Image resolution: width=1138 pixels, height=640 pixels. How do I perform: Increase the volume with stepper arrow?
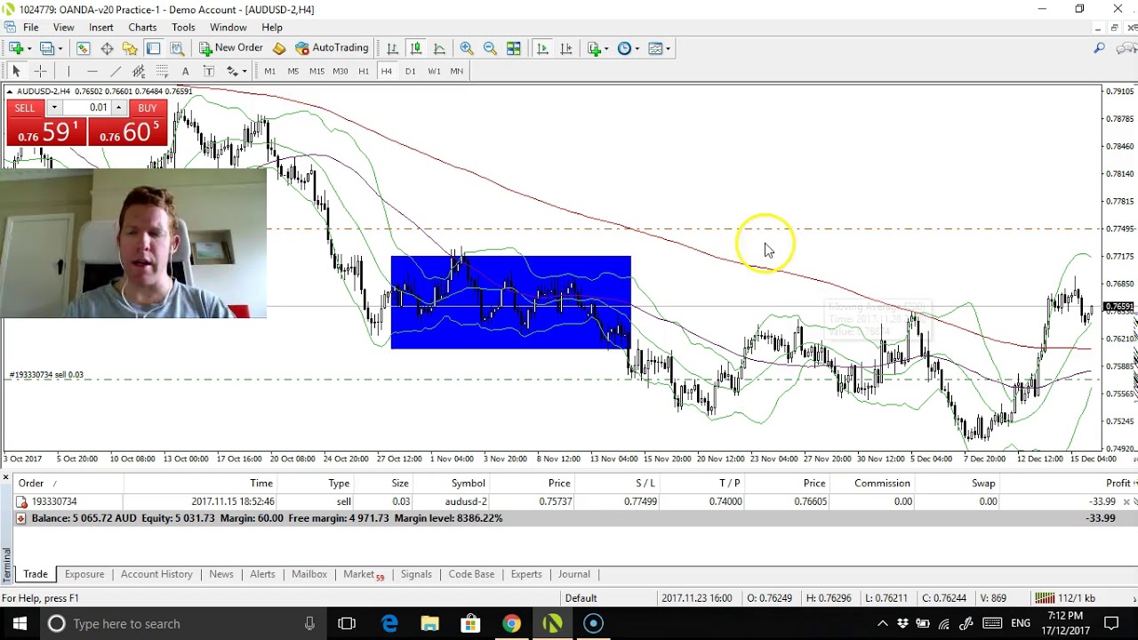point(118,108)
